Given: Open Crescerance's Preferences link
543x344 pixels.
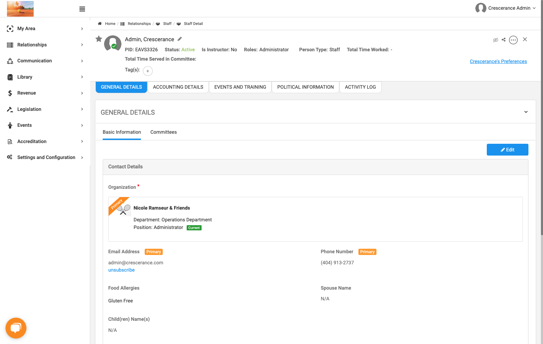Looking at the screenshot, I should (x=498, y=61).
